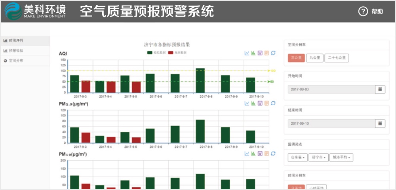Switch AQI chart to line view
Viewport: 396px width, 190px height.
point(247,53)
